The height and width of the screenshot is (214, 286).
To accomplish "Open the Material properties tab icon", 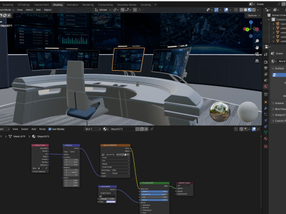I will pyautogui.click(x=266, y=139).
